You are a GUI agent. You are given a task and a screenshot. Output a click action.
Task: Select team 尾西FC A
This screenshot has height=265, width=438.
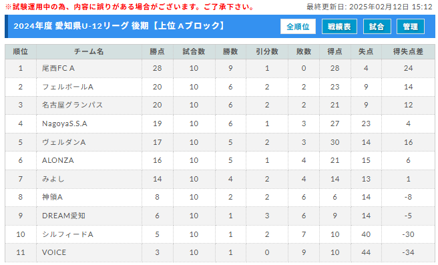(x=58, y=68)
